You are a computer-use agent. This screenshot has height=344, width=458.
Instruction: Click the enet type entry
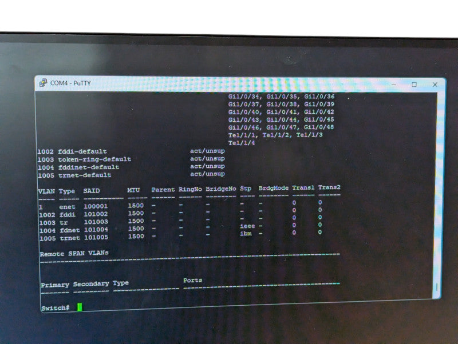click(67, 207)
